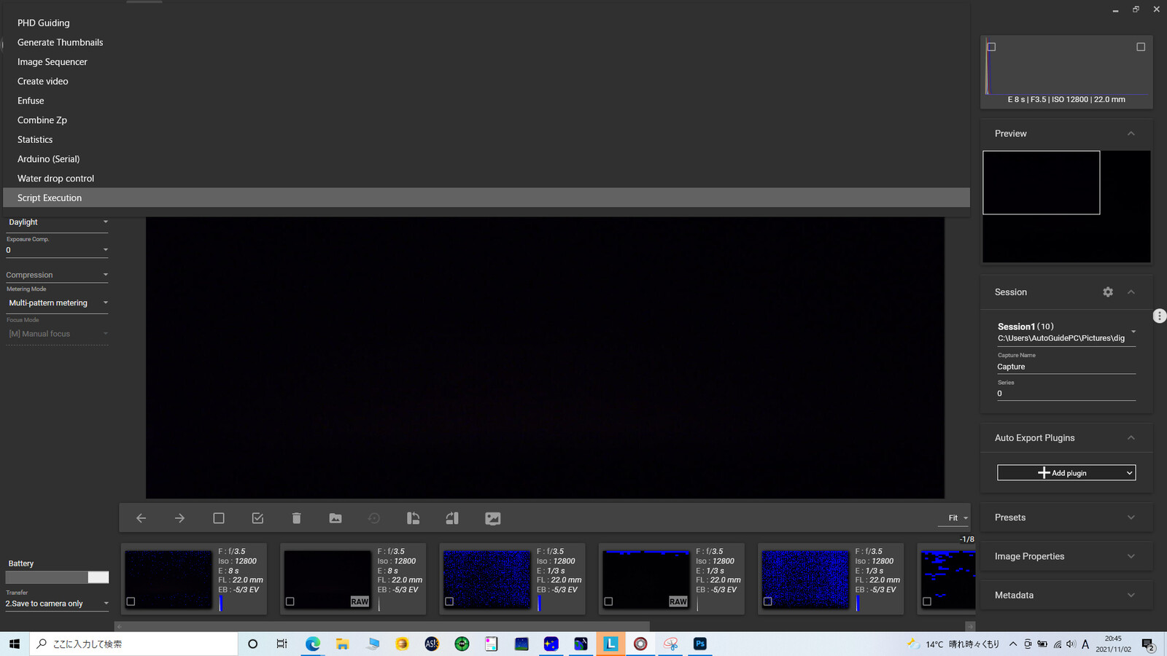
Task: Expand the Image Properties panel
Action: (x=1131, y=556)
